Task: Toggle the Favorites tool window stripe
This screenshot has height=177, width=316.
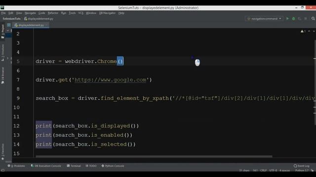Action: click(x=2, y=152)
